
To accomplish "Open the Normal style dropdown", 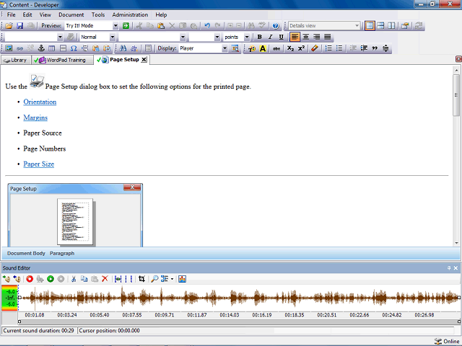I will click(113, 37).
